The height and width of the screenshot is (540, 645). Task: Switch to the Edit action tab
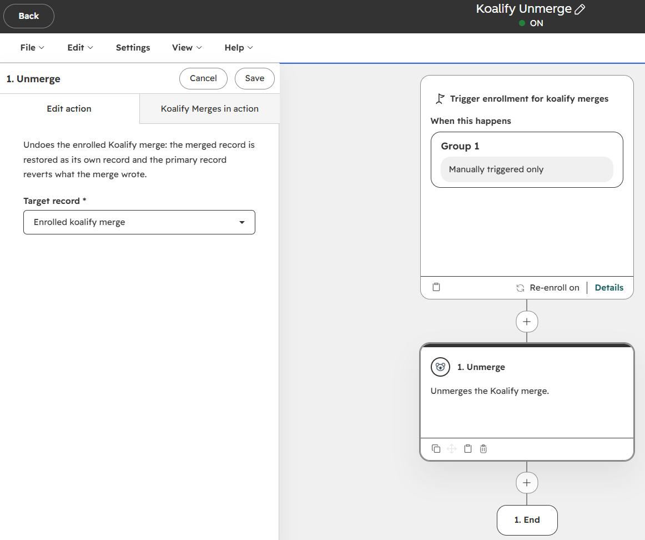(x=69, y=109)
